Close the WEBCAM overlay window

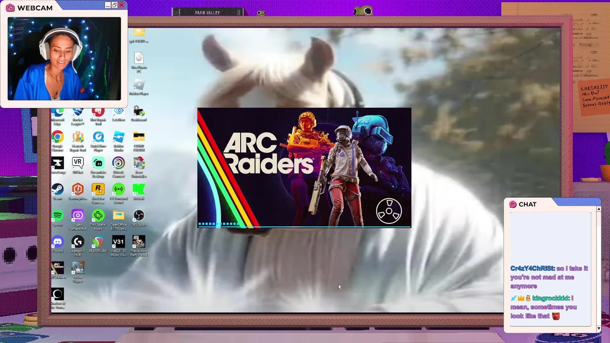tap(122, 5)
